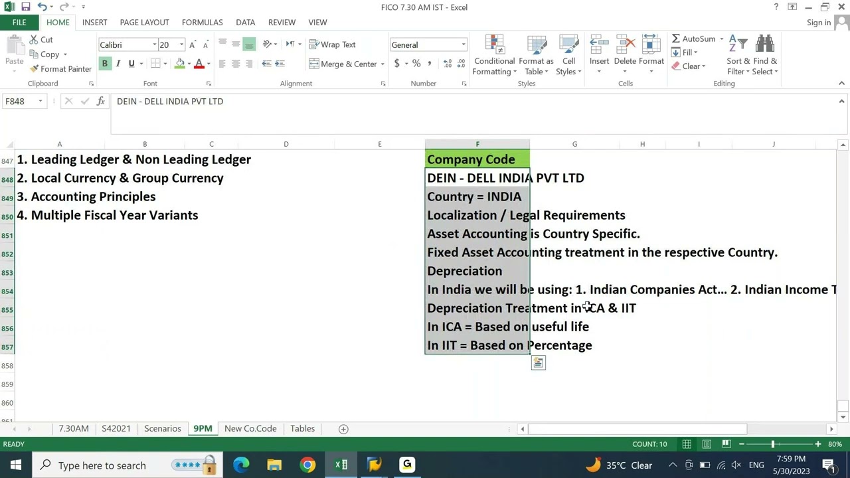Open Format as Table gallery

(535, 55)
